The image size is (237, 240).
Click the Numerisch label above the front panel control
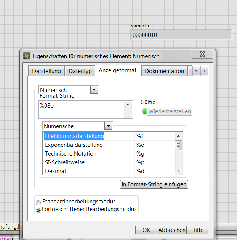point(141,26)
